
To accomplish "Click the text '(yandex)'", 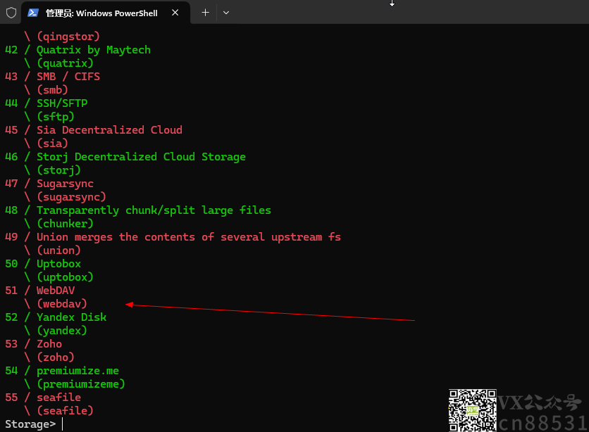I will [x=62, y=331].
